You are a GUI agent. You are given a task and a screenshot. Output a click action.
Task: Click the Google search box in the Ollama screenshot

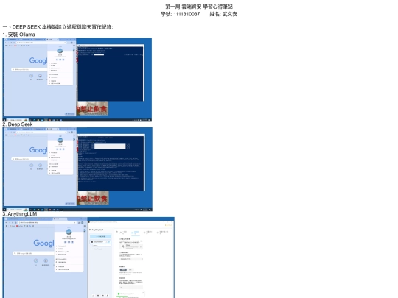coord(29,69)
